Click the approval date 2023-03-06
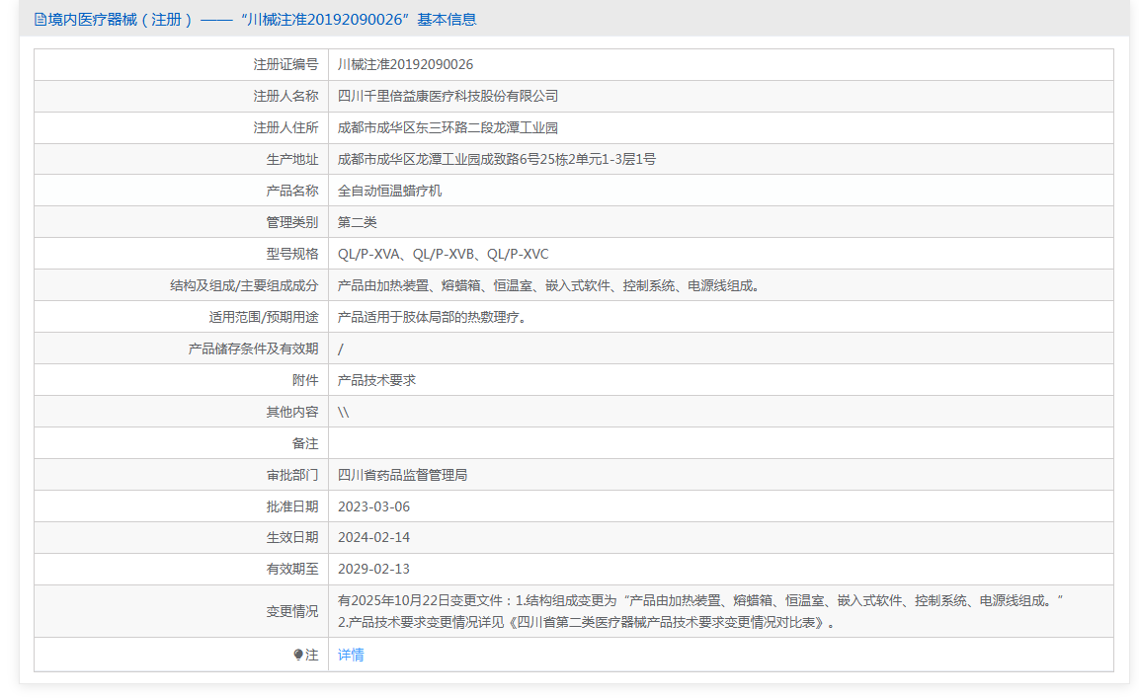 coord(373,507)
